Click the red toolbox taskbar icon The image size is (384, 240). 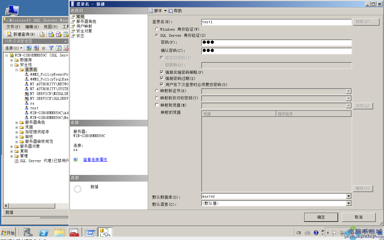pos(74,233)
